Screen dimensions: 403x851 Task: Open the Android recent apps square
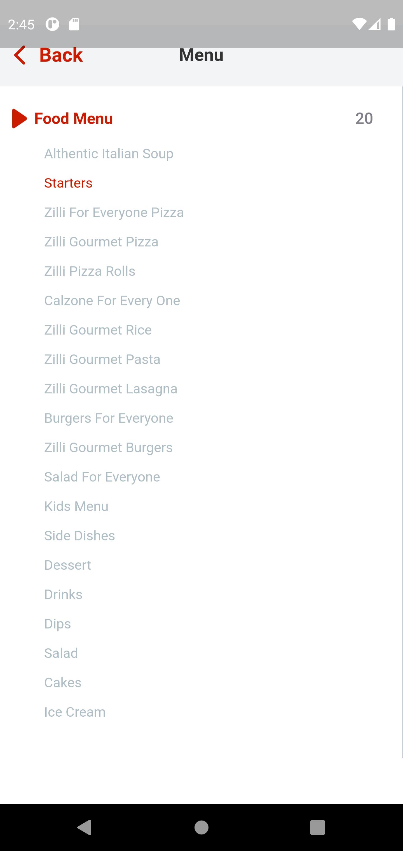(x=318, y=827)
